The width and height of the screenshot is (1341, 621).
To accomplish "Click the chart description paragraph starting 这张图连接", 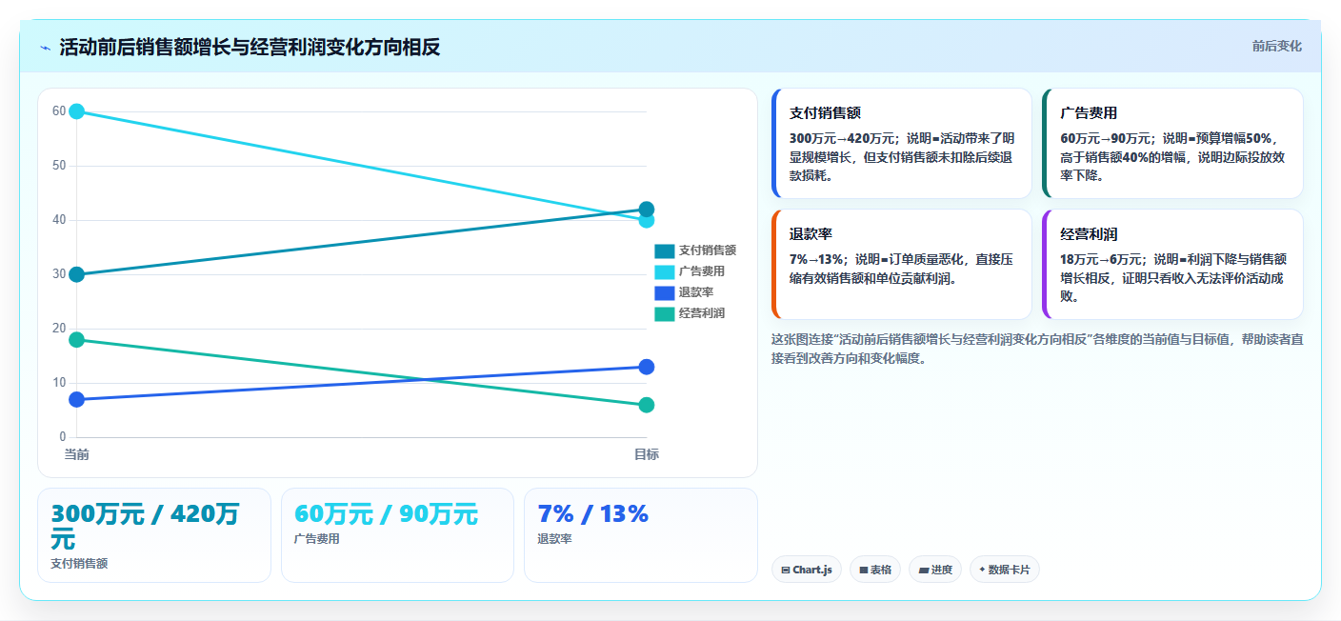I will click(1037, 349).
